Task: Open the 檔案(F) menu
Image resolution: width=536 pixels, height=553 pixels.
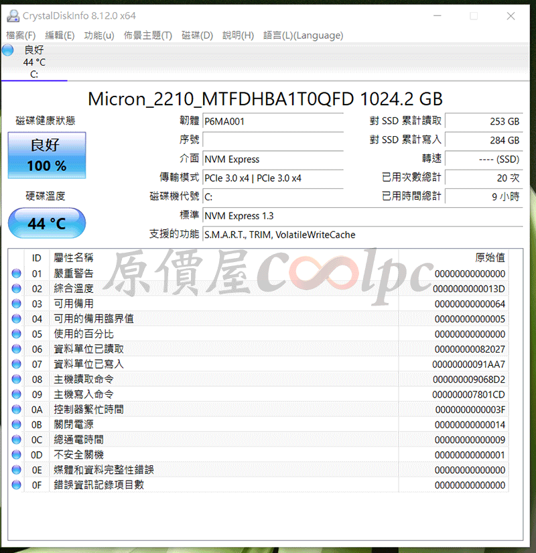Action: (21, 36)
